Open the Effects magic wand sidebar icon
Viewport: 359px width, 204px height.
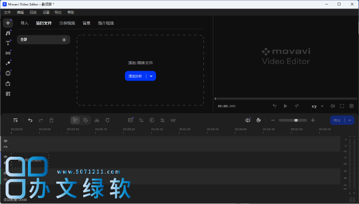pos(8,63)
